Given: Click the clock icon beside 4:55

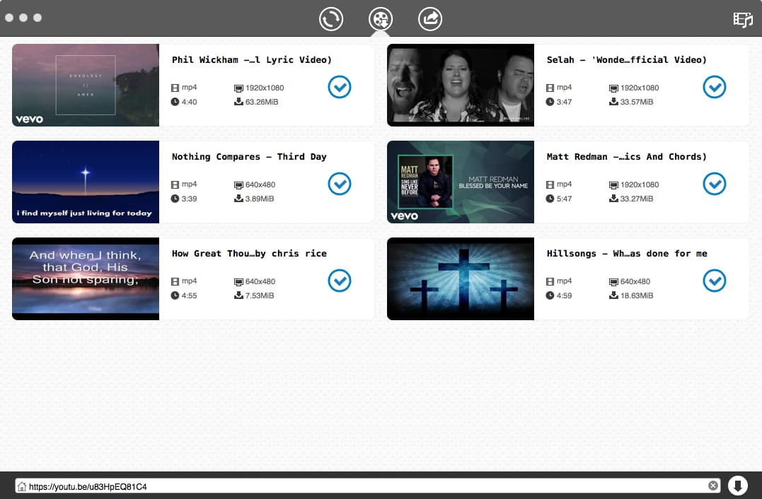Looking at the screenshot, I should click(x=175, y=295).
